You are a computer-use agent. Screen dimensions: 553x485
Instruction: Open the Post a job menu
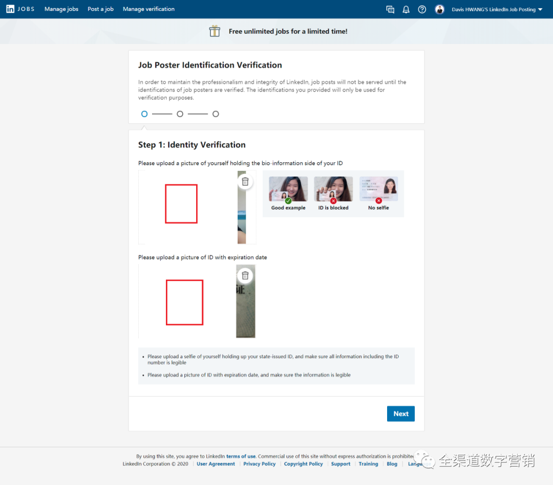pyautogui.click(x=100, y=9)
